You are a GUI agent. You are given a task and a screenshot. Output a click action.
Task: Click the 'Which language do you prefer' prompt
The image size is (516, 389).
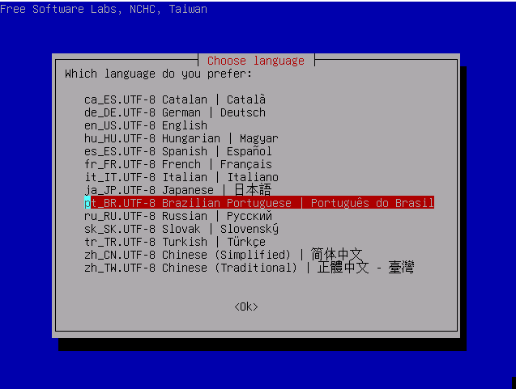point(158,74)
